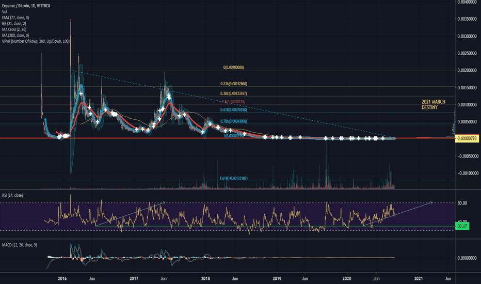Click the RSI (14, close) pane label
The image size is (481, 284).
(12, 195)
